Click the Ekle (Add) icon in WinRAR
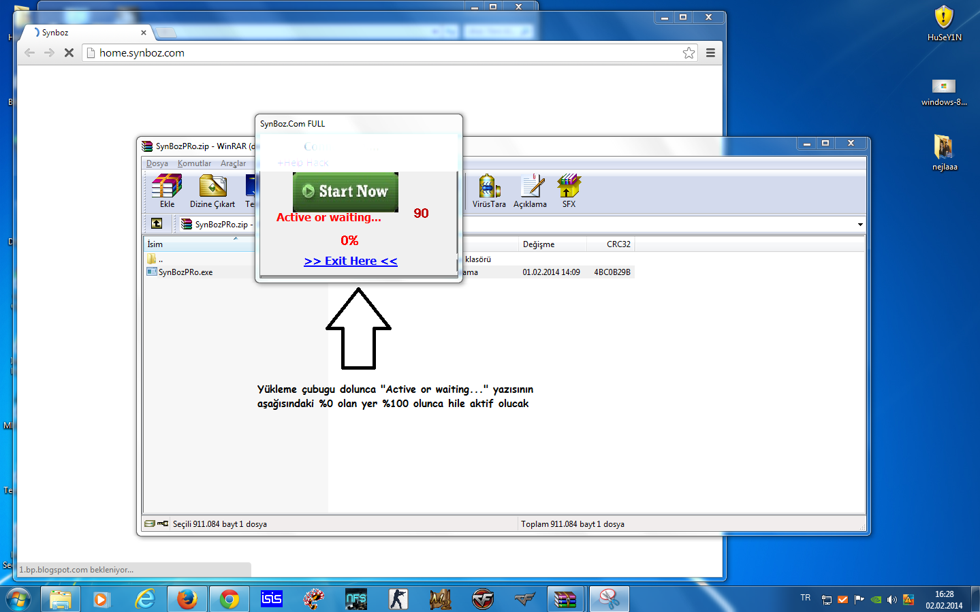The width and height of the screenshot is (980, 612). (167, 191)
